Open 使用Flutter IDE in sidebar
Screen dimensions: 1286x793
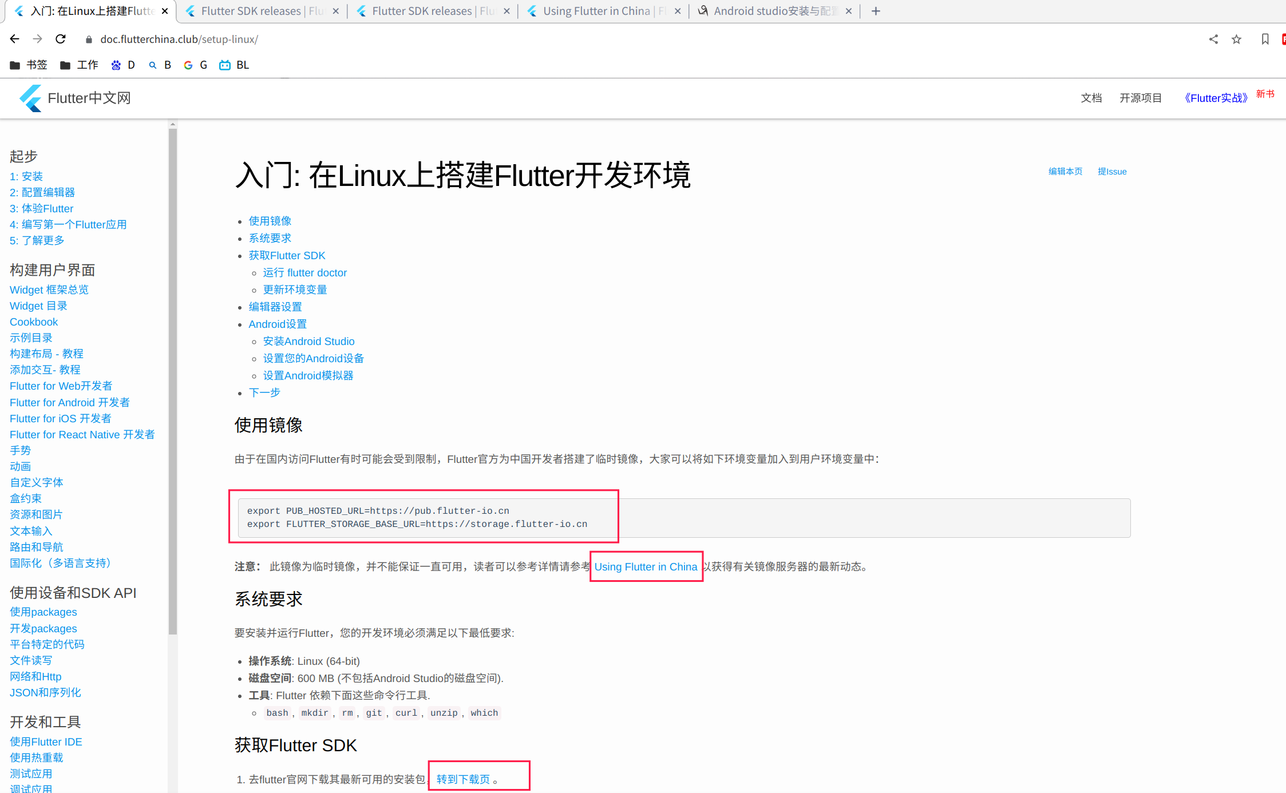pos(46,742)
